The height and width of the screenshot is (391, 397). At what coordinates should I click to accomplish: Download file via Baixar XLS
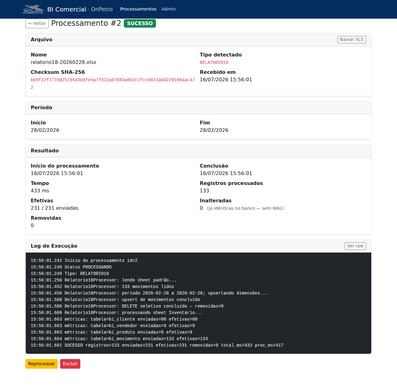[x=352, y=40]
